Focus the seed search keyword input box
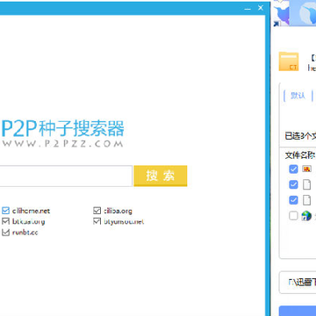 coord(66,176)
